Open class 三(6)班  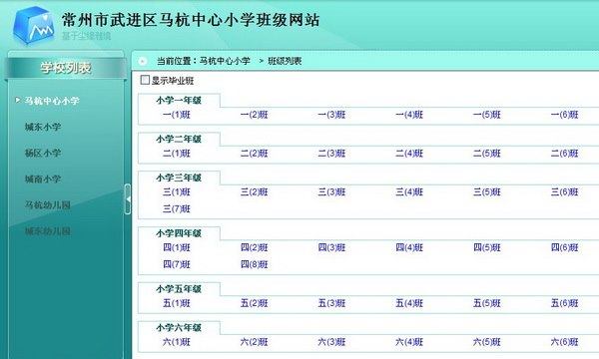pos(564,192)
